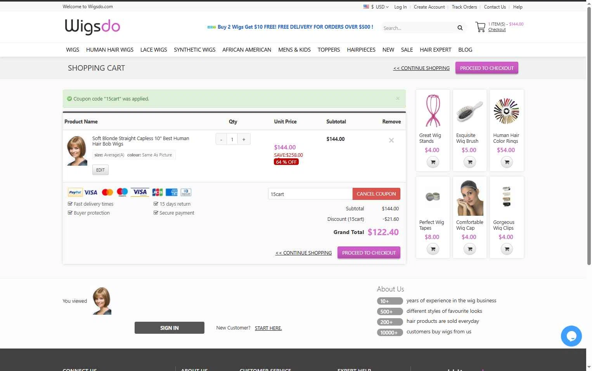Click the quantity input box
This screenshot has height=371, width=592.
click(232, 139)
